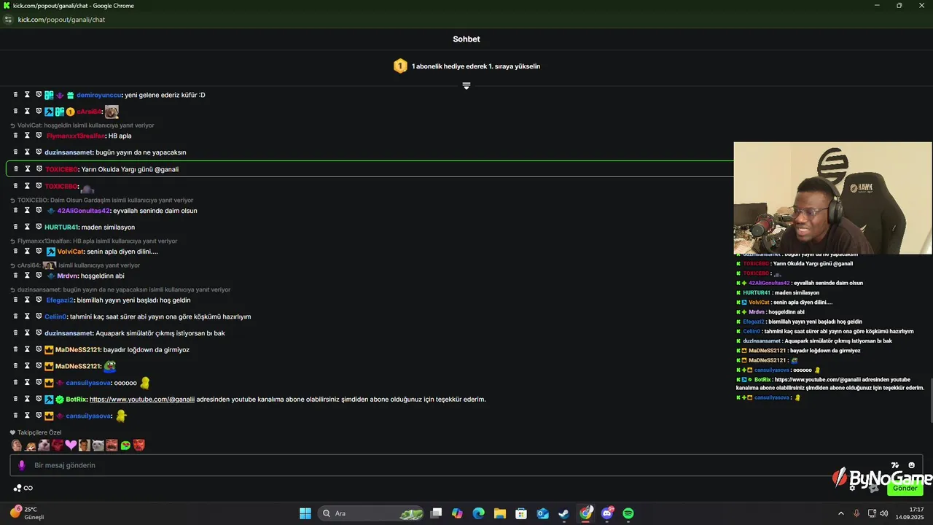Show hidden system tray icons chevron

tap(840, 513)
